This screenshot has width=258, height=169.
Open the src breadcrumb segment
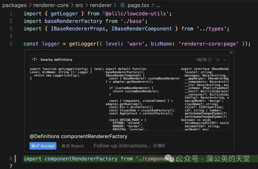pyautogui.click(x=79, y=5)
